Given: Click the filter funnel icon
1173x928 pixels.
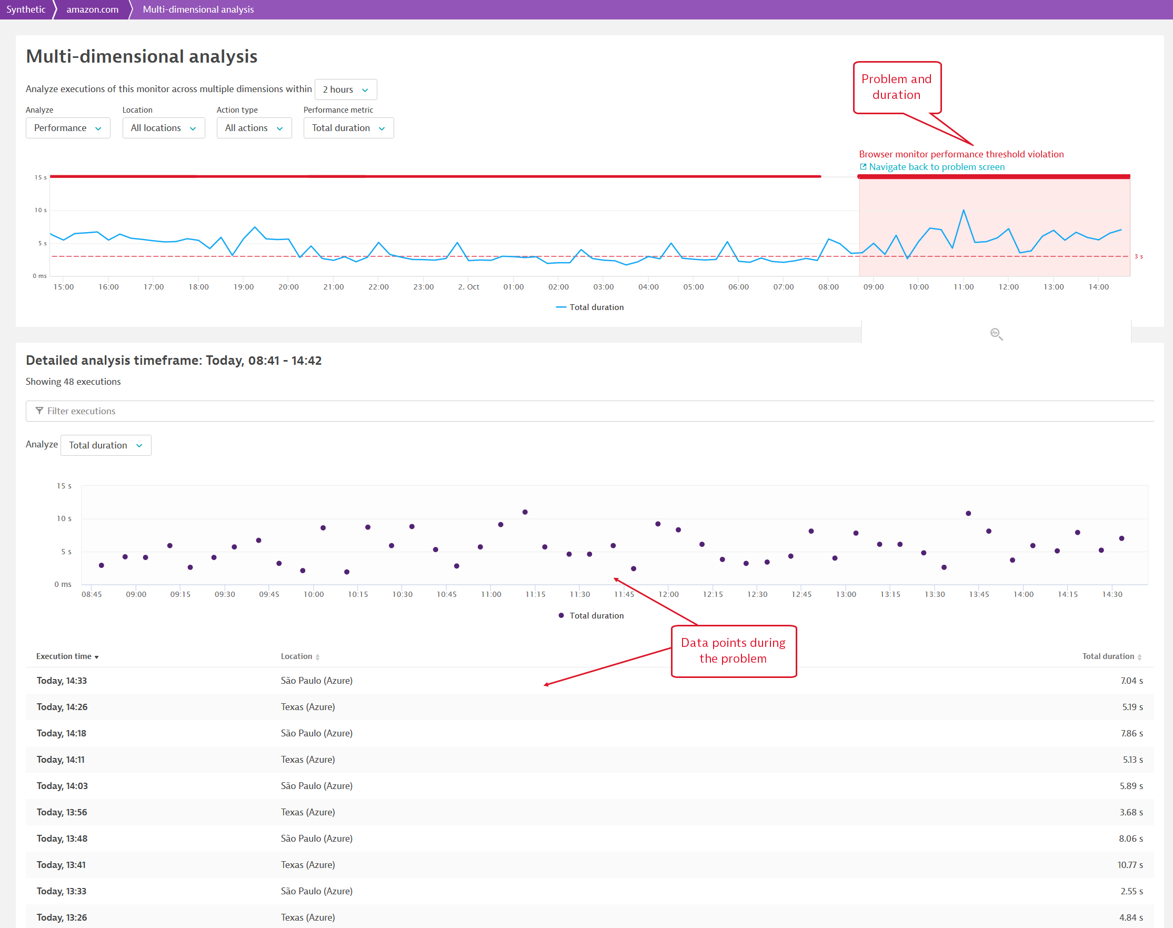Looking at the screenshot, I should 39,411.
